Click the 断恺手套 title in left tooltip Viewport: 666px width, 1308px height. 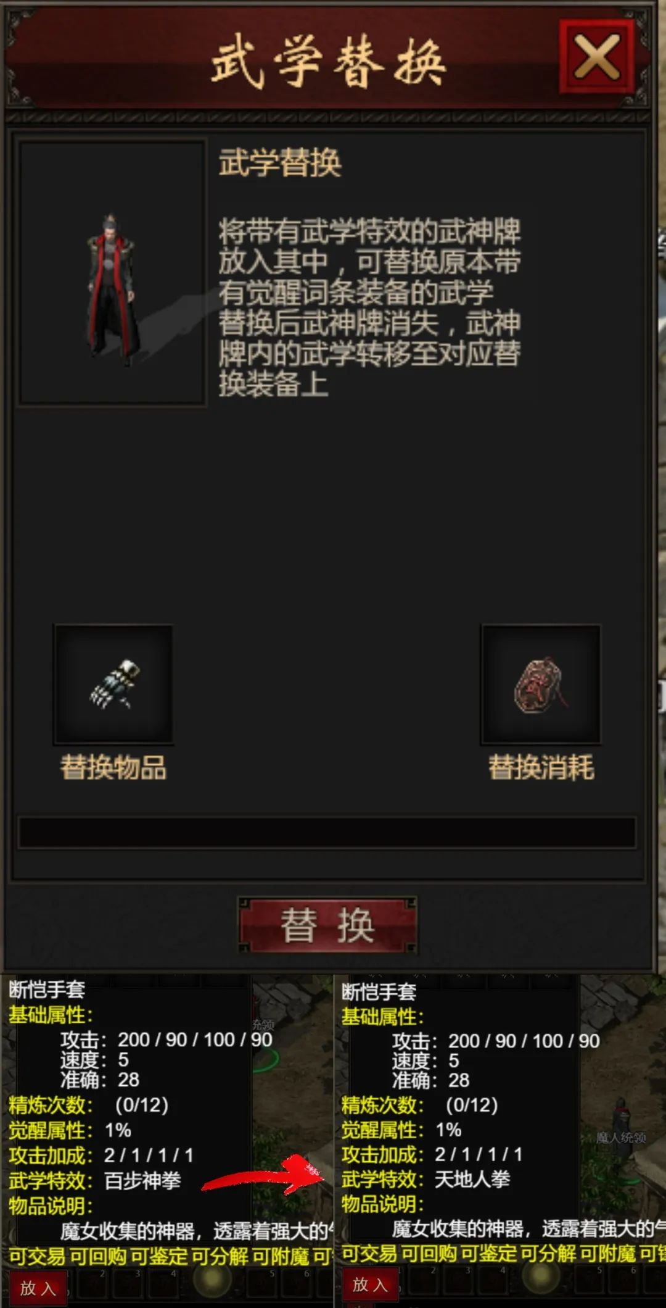[x=47, y=989]
